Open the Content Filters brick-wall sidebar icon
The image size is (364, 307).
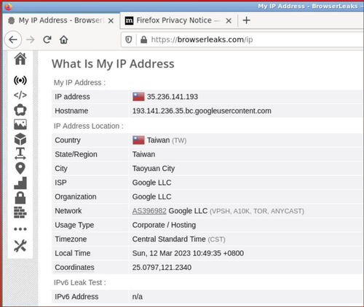tap(20, 212)
